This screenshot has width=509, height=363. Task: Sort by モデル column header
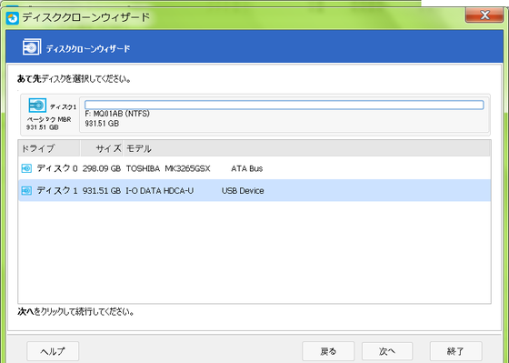pyautogui.click(x=306, y=148)
